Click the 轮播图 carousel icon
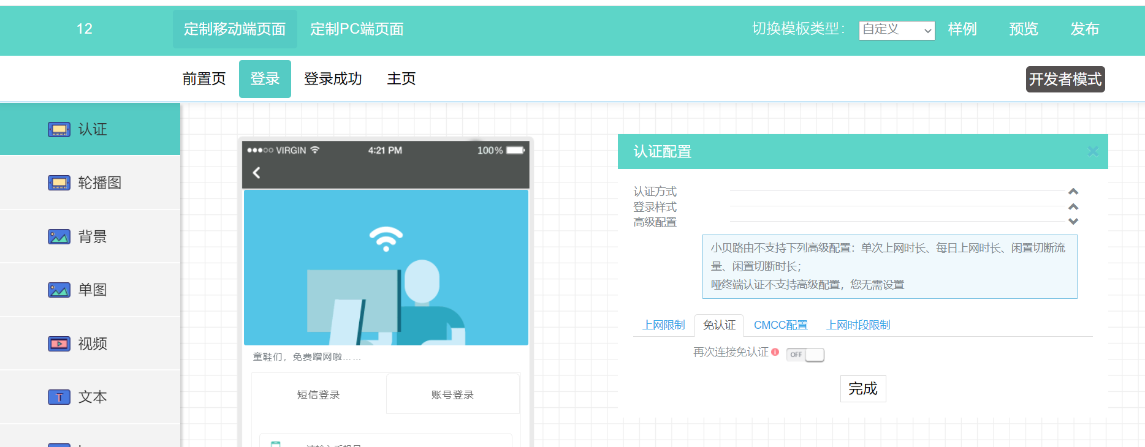The width and height of the screenshot is (1145, 447). pyautogui.click(x=59, y=183)
